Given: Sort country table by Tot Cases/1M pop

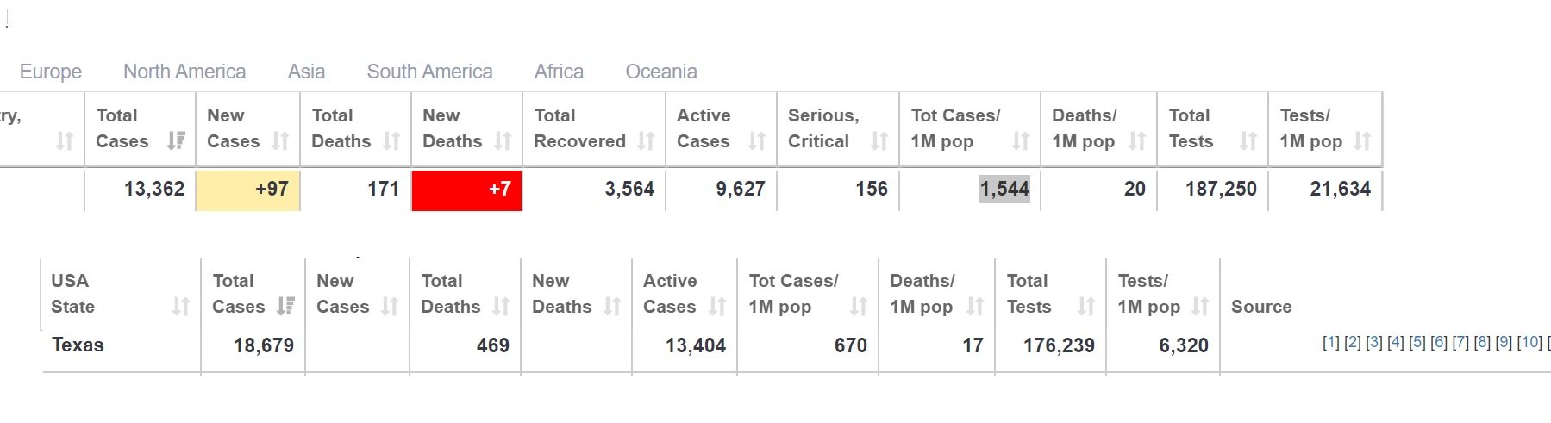Looking at the screenshot, I should point(970,128).
